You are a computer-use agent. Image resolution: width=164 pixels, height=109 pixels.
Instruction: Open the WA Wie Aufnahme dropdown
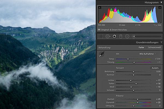148,54
